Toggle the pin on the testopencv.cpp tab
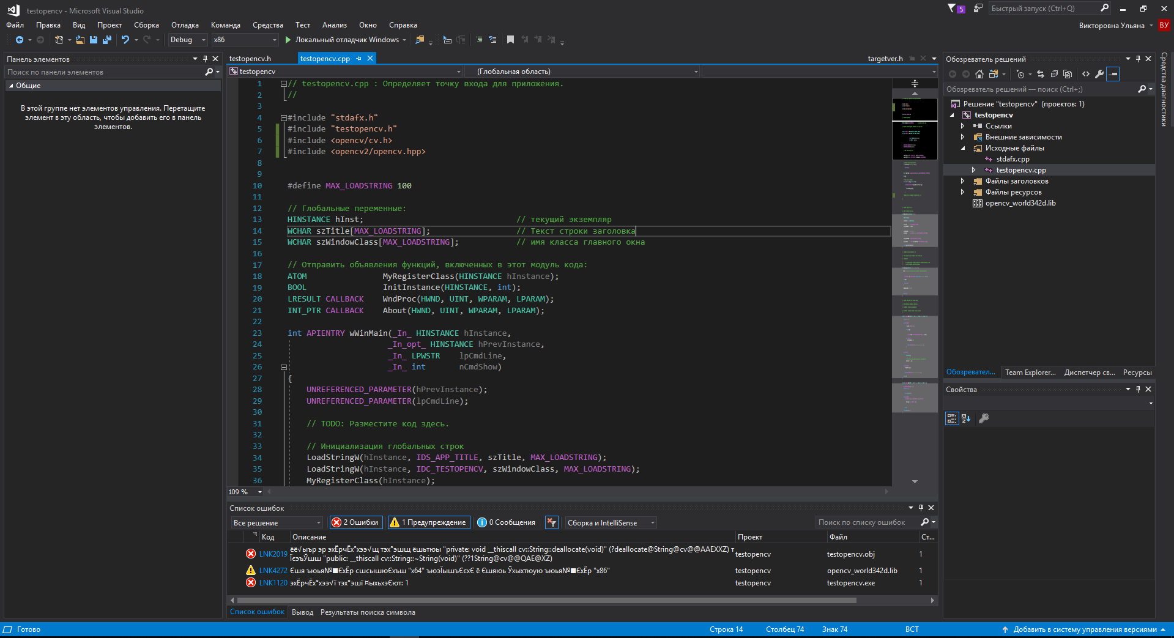Viewport: 1174px width, 638px height. point(359,59)
